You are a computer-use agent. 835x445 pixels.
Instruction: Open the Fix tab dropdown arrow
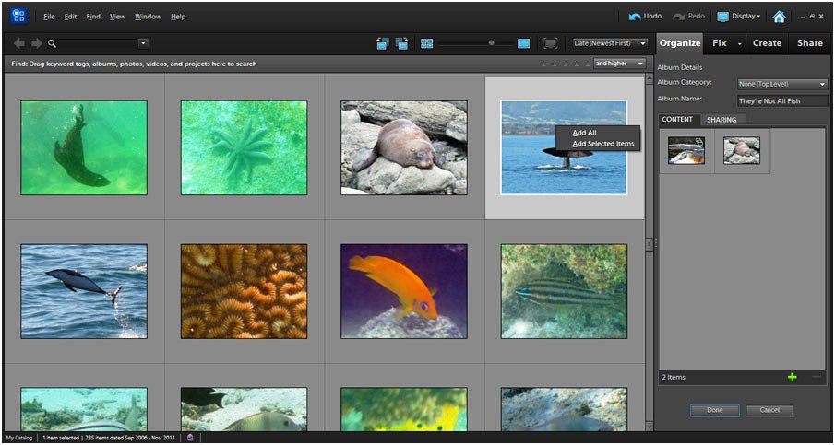739,43
